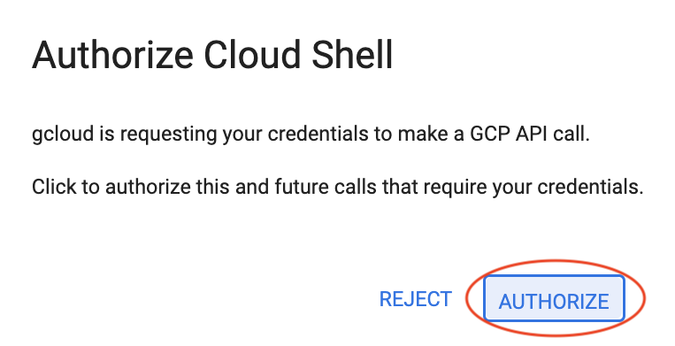The image size is (675, 346).
Task: Click the 'Click to authorize this' sentence
Action: pyautogui.click(x=338, y=188)
